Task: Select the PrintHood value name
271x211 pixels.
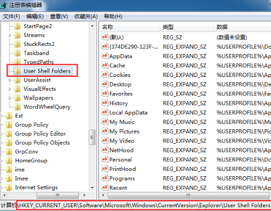Action: click(x=123, y=169)
